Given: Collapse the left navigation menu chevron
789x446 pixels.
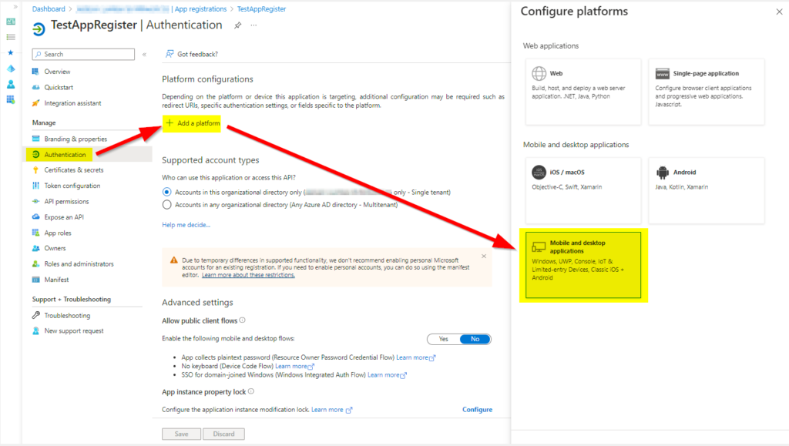Looking at the screenshot, I should click(x=144, y=55).
